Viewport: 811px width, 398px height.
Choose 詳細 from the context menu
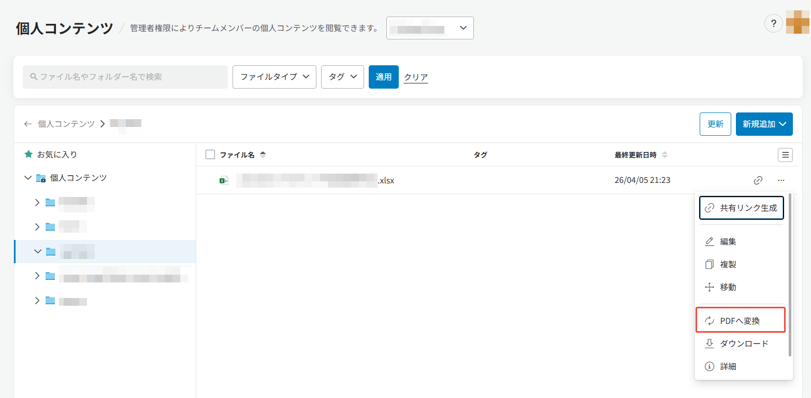tap(742, 366)
